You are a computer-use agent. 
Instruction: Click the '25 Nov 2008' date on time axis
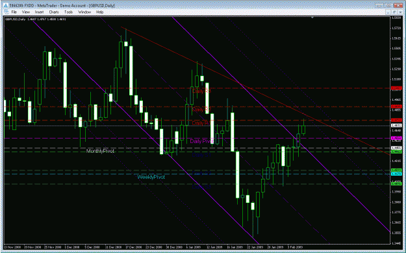53,246
